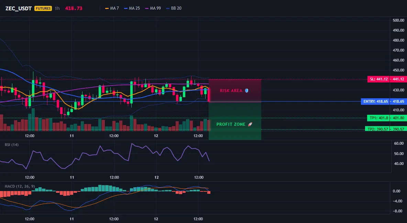Click date label 12 under the volume bars
This screenshot has width=407, height=223.
click(x=156, y=136)
